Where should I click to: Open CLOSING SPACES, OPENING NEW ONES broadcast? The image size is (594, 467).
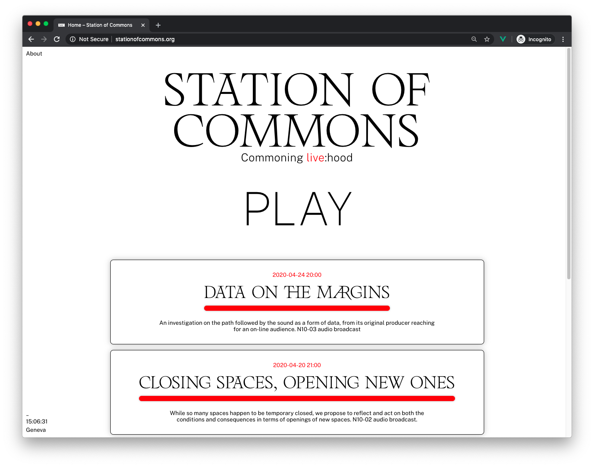tap(297, 383)
